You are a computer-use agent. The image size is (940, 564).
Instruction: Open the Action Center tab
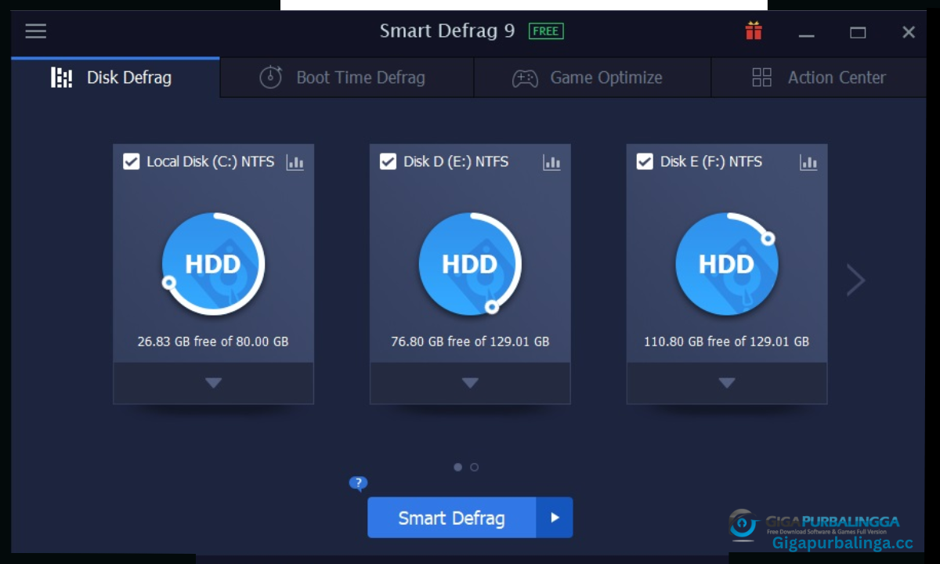click(818, 78)
